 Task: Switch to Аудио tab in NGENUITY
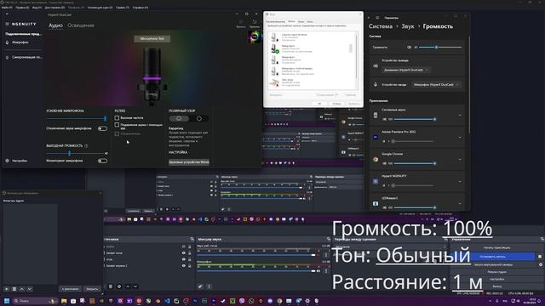pyautogui.click(x=55, y=25)
